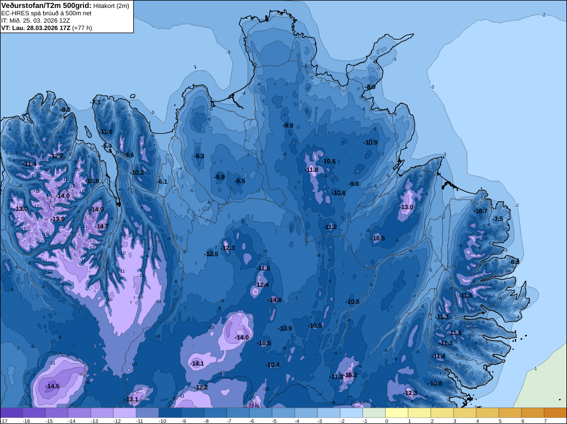Click the pale green legend swatch after -1
This screenshot has height=424, width=567.
point(374,413)
